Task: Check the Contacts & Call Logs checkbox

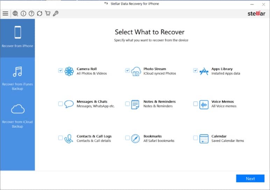Action: coord(61,138)
